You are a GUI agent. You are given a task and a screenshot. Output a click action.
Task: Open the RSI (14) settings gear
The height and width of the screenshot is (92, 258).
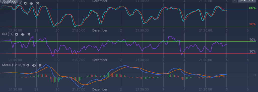(17, 34)
